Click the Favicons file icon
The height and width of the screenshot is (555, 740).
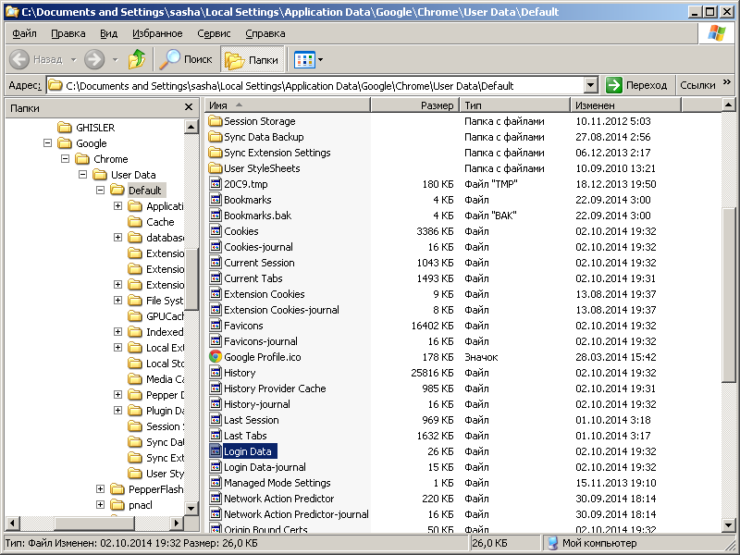click(x=216, y=326)
